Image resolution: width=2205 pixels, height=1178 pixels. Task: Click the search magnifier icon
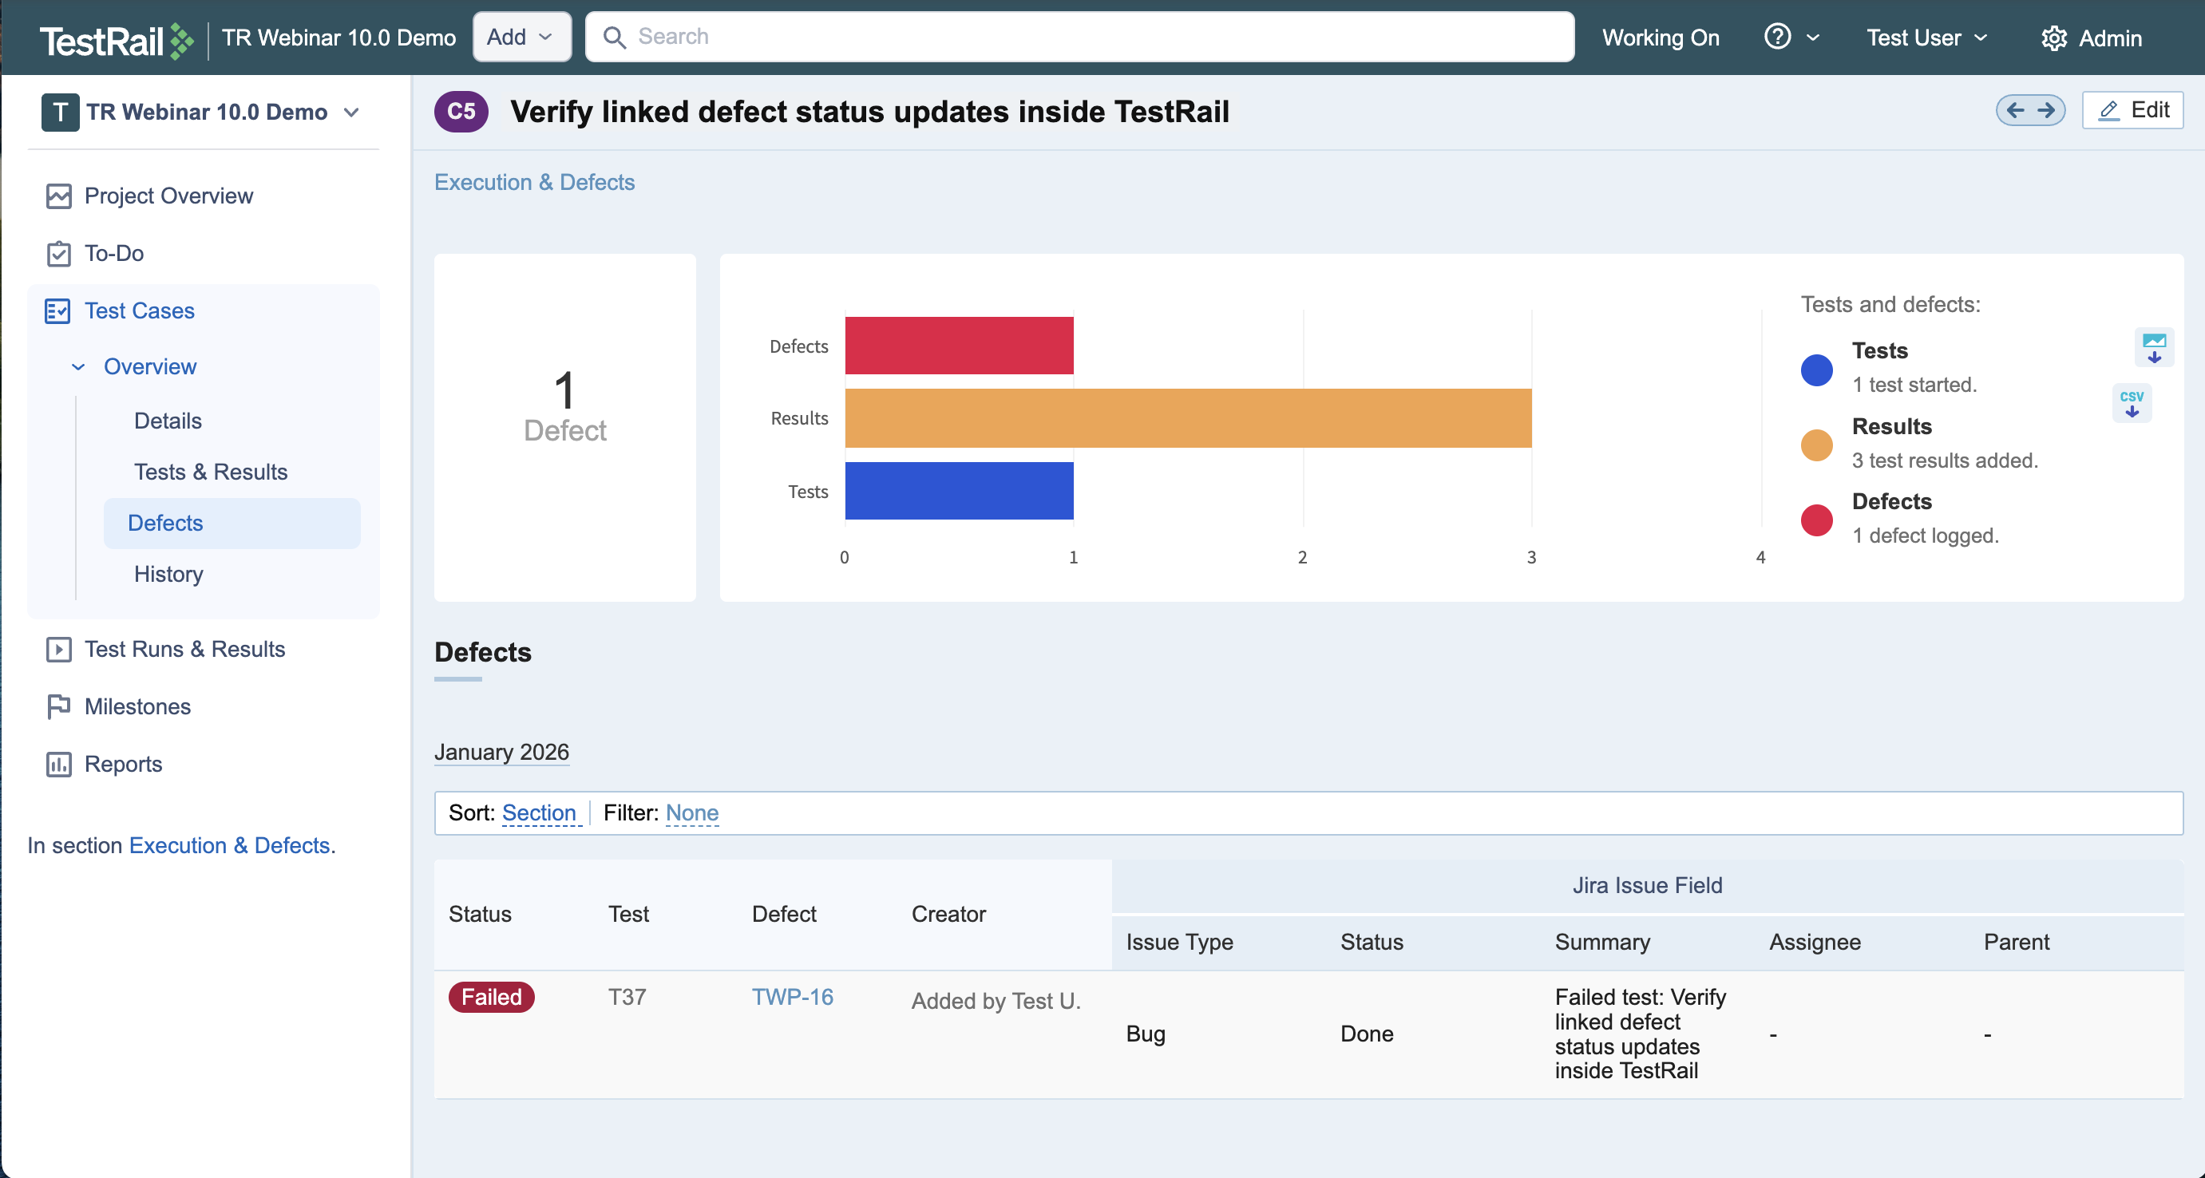click(x=614, y=37)
